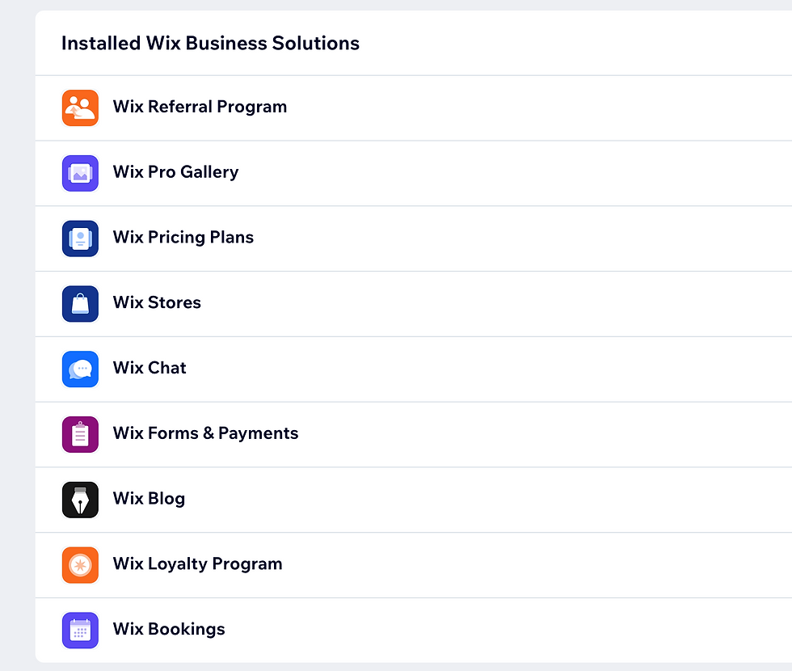Open the Wix Pro Gallery text label
The width and height of the screenshot is (792, 671).
click(176, 171)
